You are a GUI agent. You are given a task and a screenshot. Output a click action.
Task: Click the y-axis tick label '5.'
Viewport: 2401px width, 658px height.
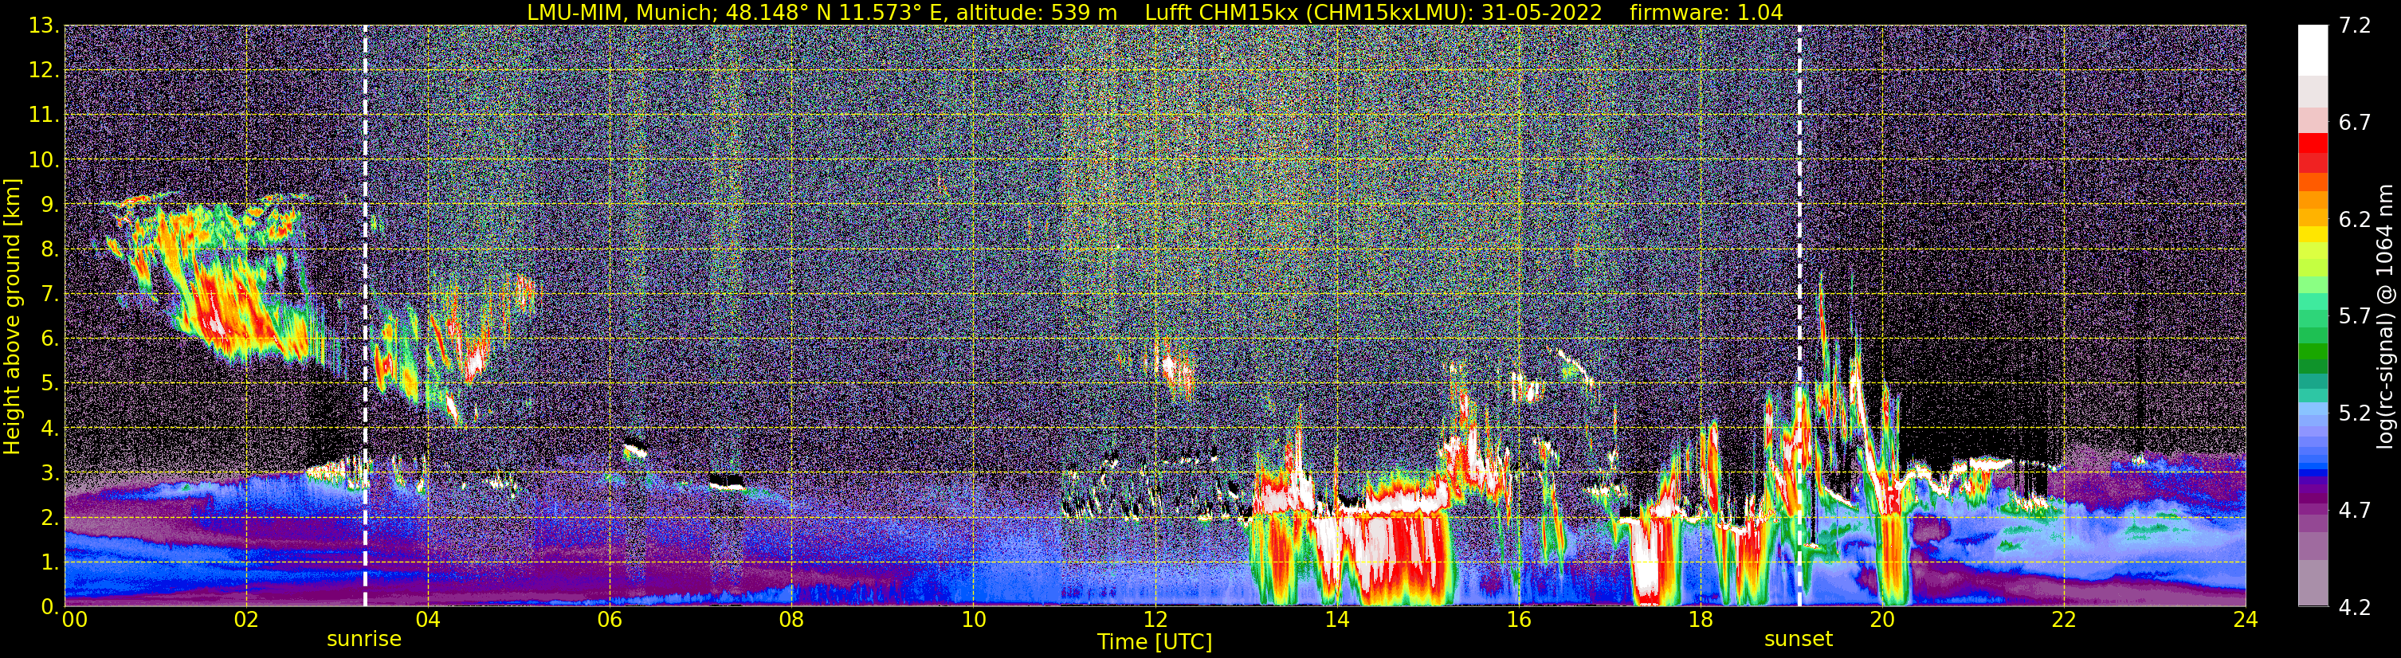pos(49,383)
